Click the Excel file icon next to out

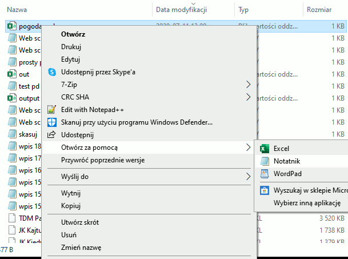coord(12,74)
